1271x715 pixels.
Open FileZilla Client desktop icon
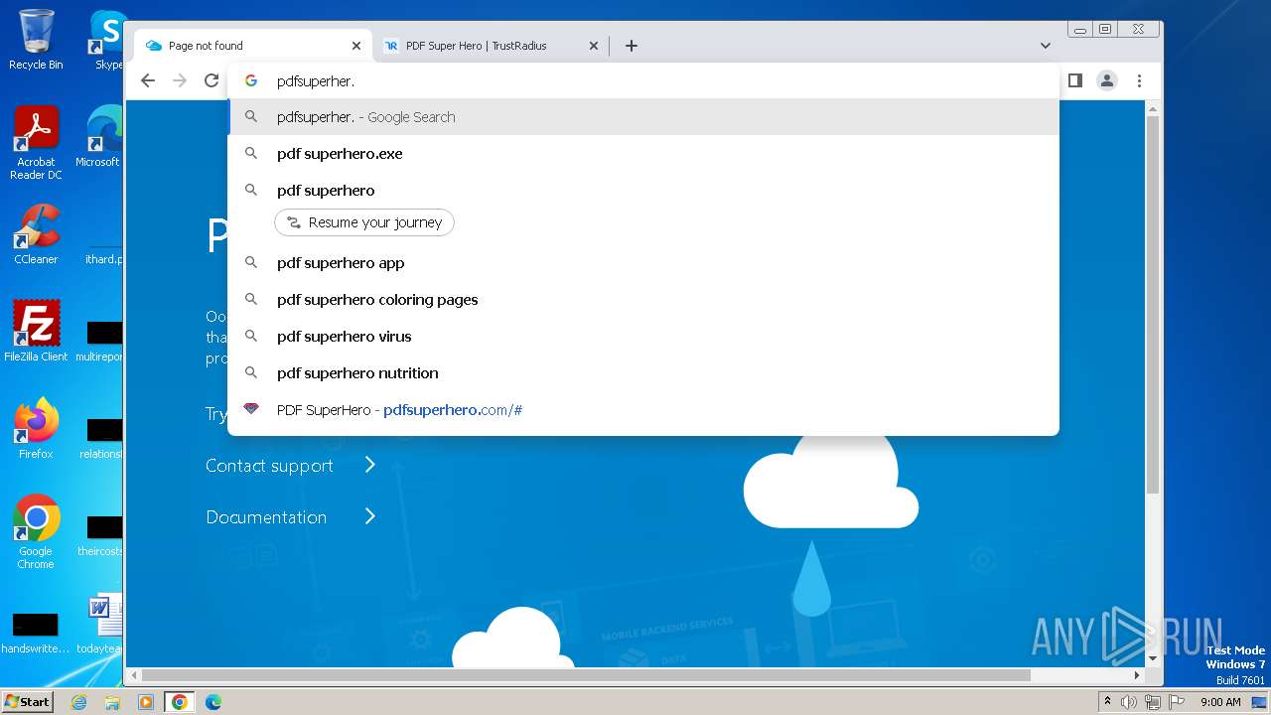tap(36, 332)
